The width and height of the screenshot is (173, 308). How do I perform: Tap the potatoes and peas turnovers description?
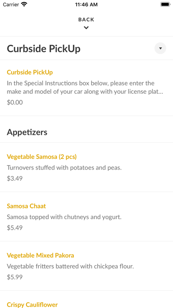click(64, 168)
